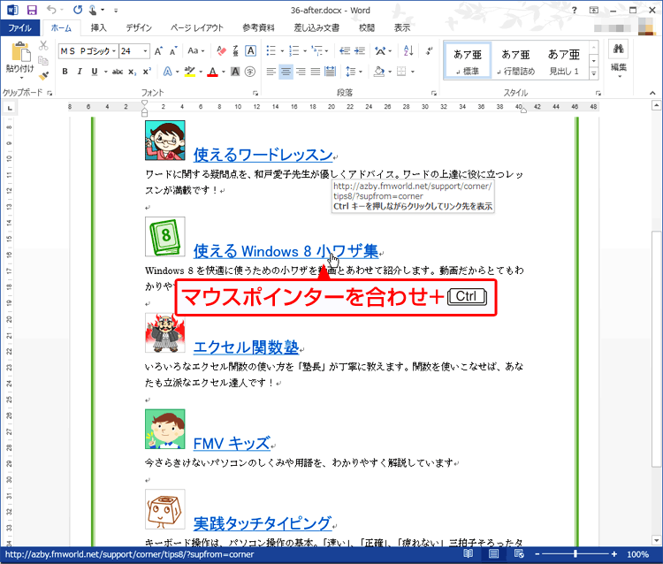Toggle Underline formatting
The image size is (663, 564).
95,72
